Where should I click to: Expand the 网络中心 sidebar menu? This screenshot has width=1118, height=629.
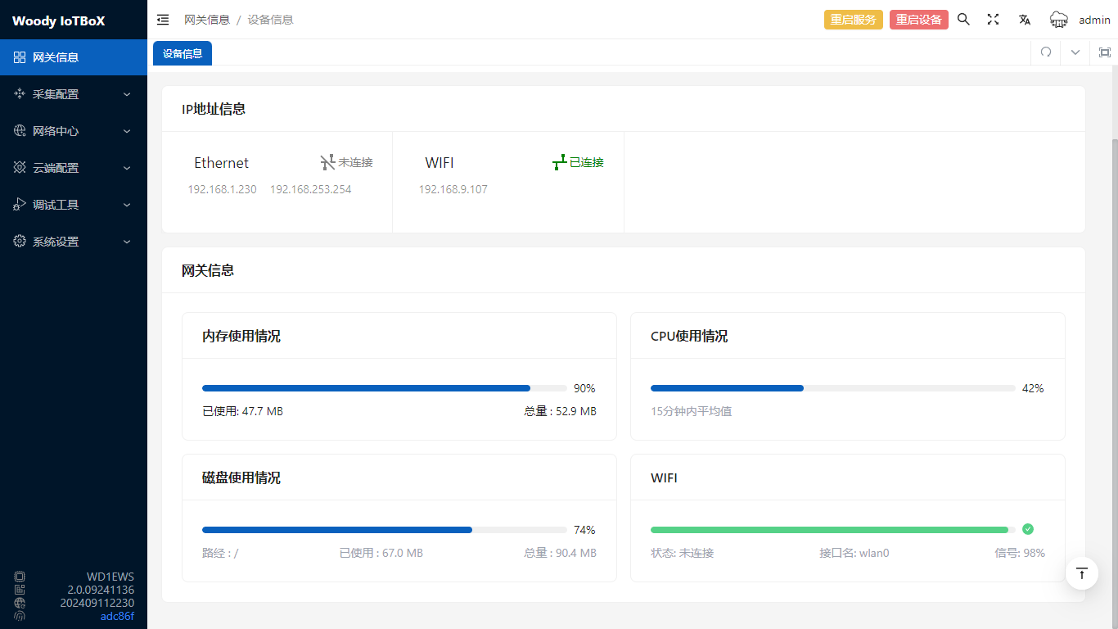(74, 131)
